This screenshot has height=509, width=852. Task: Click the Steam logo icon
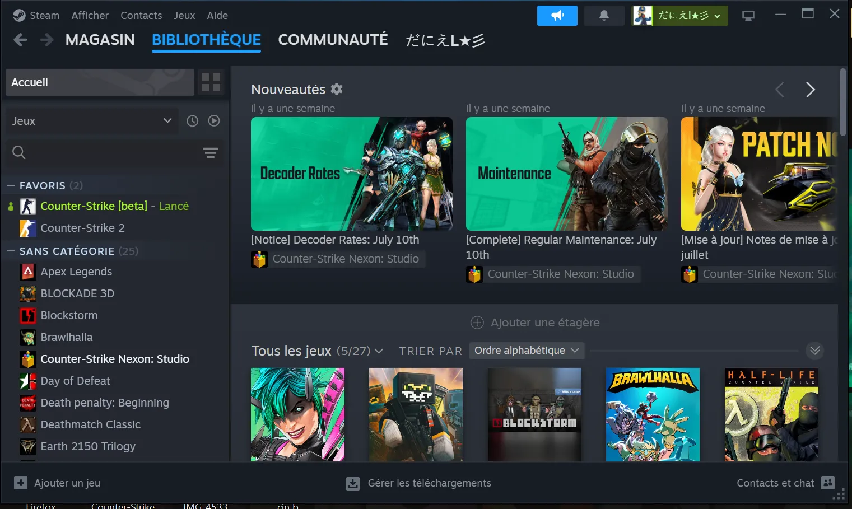(19, 16)
